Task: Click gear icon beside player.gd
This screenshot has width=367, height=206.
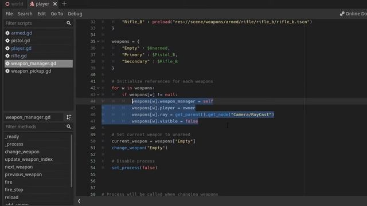Action: pyautogui.click(x=7, y=48)
